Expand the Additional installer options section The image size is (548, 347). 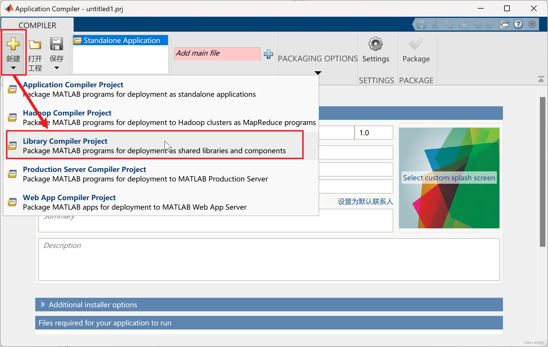point(93,304)
